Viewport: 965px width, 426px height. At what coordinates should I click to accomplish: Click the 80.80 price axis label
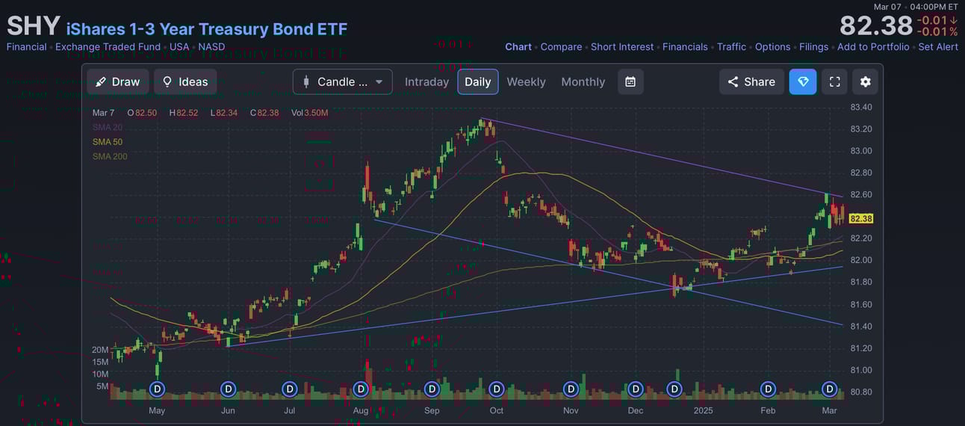(x=861, y=392)
